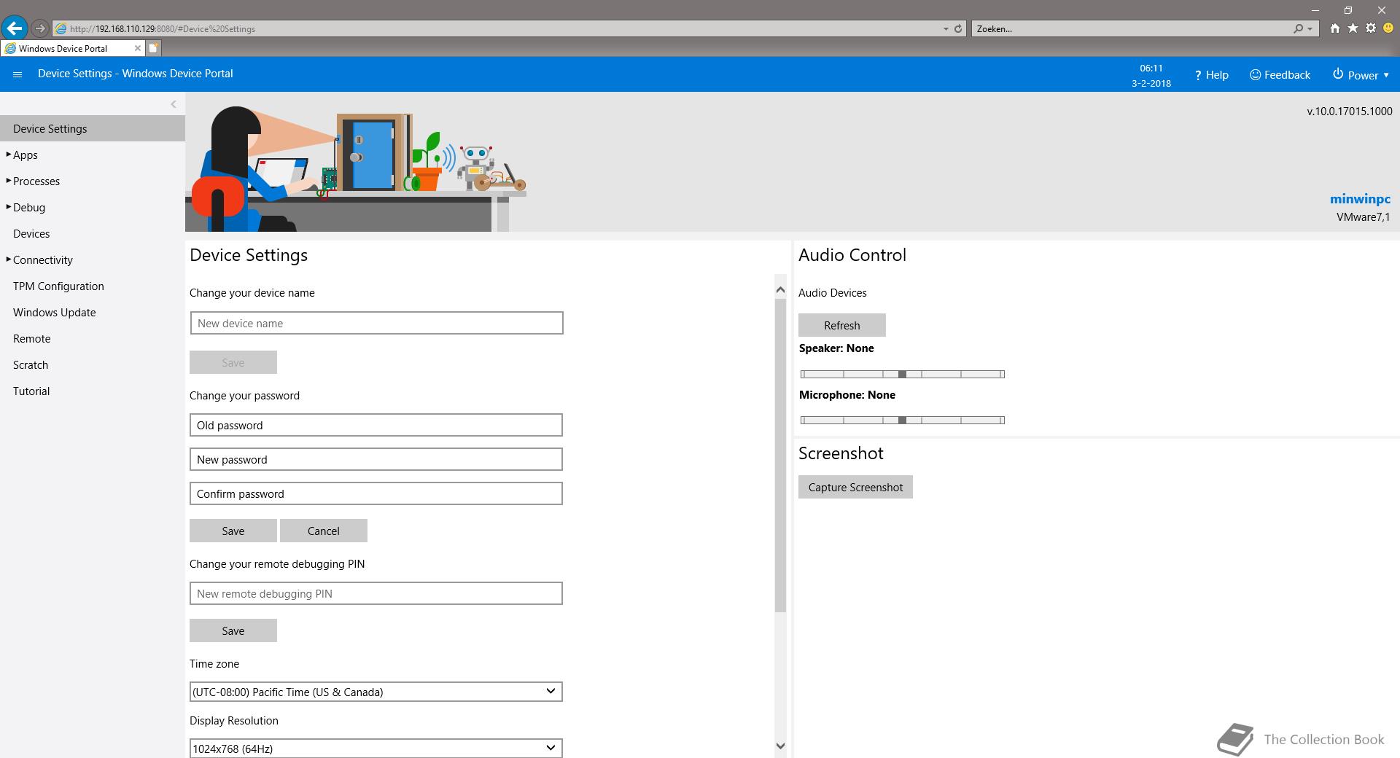The height and width of the screenshot is (758, 1400).
Task: Open browser Tools gear icon
Action: pos(1371,28)
